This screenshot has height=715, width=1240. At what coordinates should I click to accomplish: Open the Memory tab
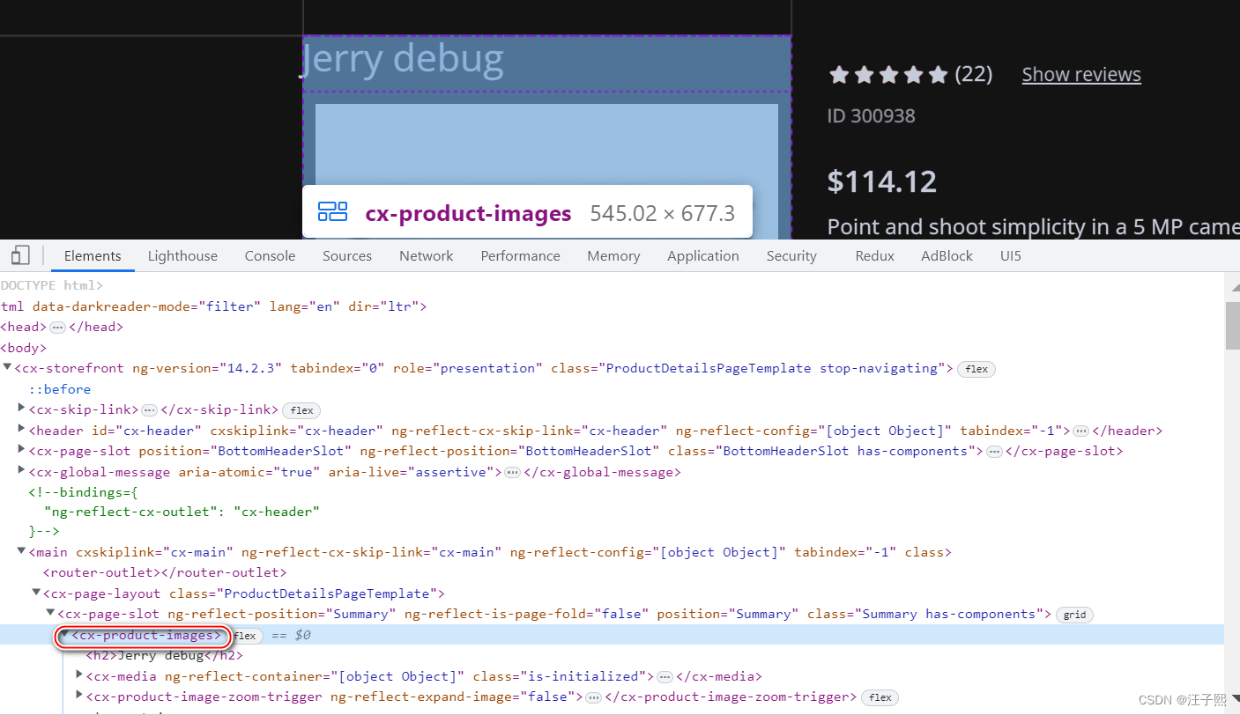[x=613, y=256]
